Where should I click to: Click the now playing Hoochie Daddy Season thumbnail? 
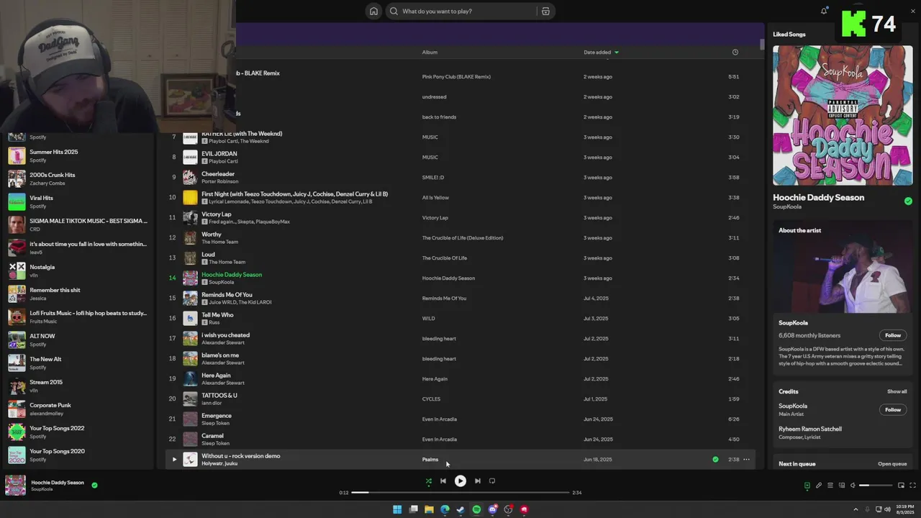pyautogui.click(x=16, y=486)
